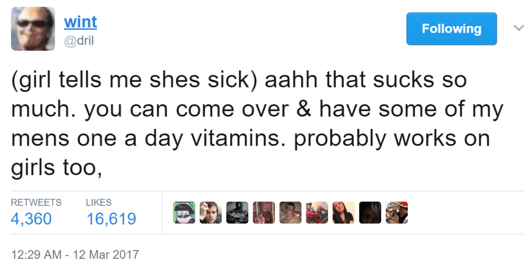Image resolution: width=531 pixels, height=267 pixels.
Task: View the 16,619 likes list
Action: pos(111,219)
